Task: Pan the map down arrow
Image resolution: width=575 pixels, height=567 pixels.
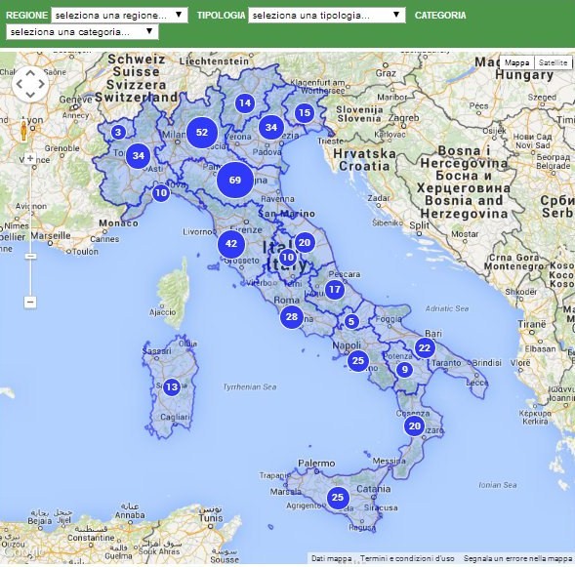Action: pyautogui.click(x=30, y=95)
